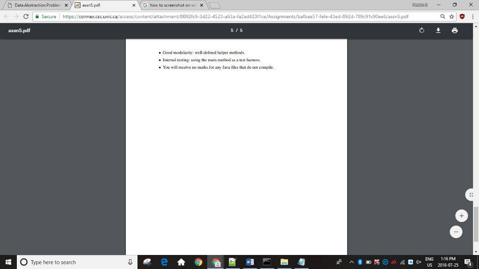This screenshot has height=269, width=479.
Task: Switch ENG US input language
Action: 428,262
